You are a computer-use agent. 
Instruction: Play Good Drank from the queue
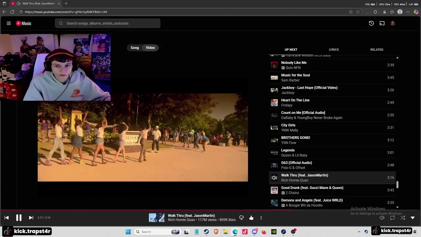point(332,190)
